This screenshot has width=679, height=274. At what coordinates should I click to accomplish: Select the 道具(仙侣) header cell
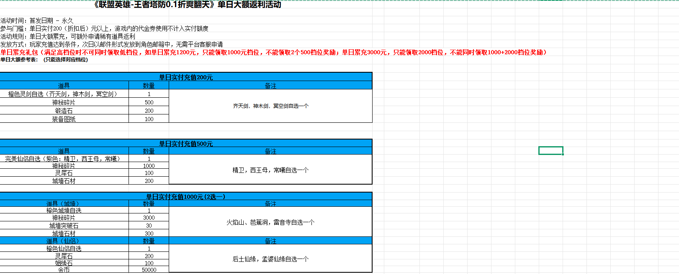pos(64,241)
